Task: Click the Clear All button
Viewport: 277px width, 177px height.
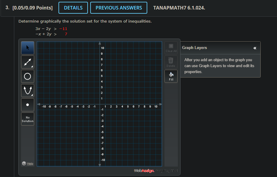Action: [x=171, y=48]
